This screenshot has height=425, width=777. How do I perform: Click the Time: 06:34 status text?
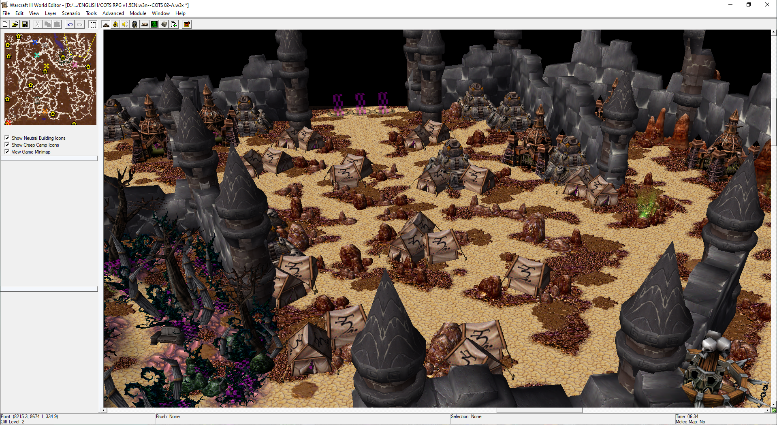pyautogui.click(x=687, y=416)
